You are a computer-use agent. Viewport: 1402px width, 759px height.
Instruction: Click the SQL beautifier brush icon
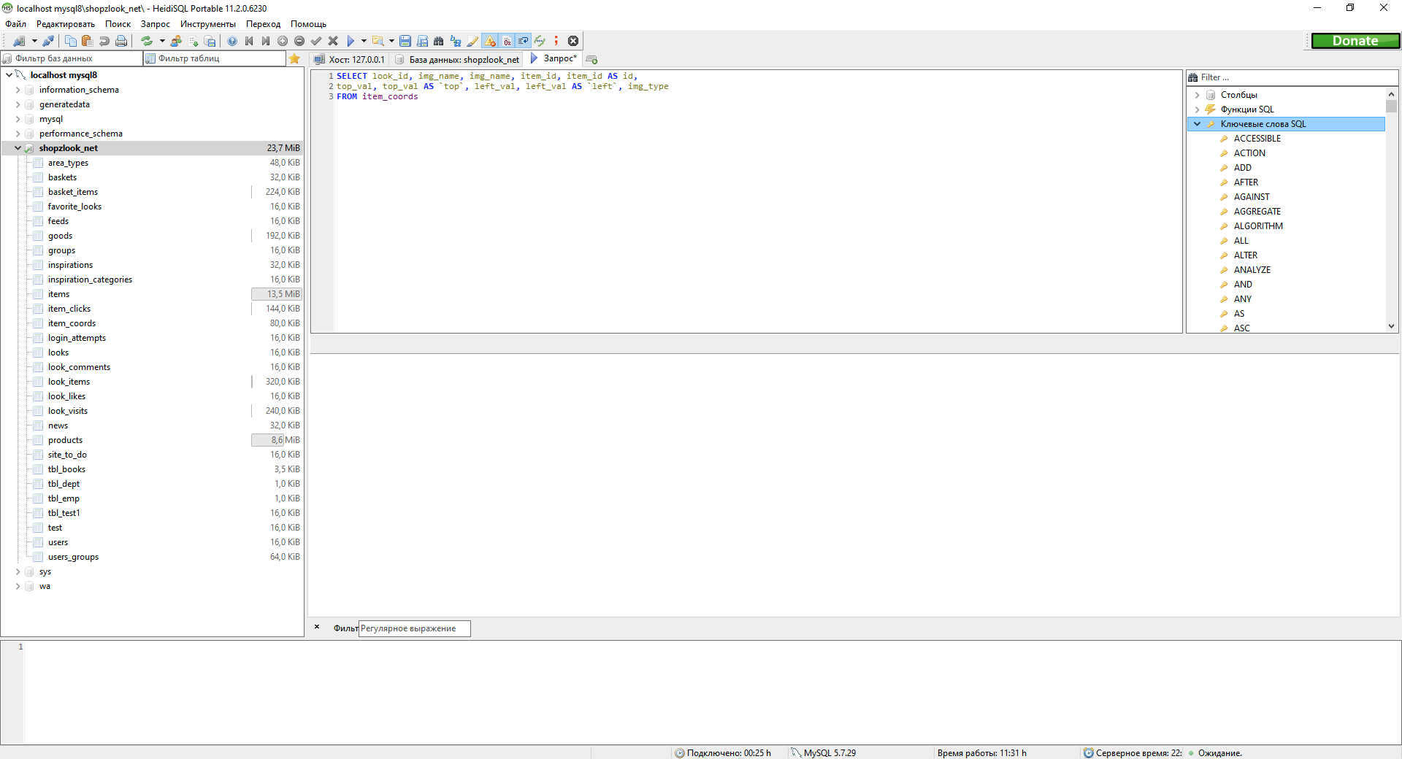click(x=473, y=41)
